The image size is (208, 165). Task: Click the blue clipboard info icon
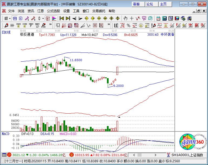(x=21, y=18)
